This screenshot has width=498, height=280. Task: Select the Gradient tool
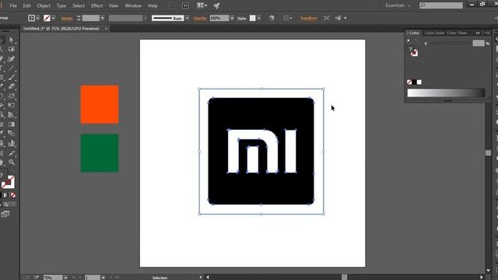click(x=12, y=124)
